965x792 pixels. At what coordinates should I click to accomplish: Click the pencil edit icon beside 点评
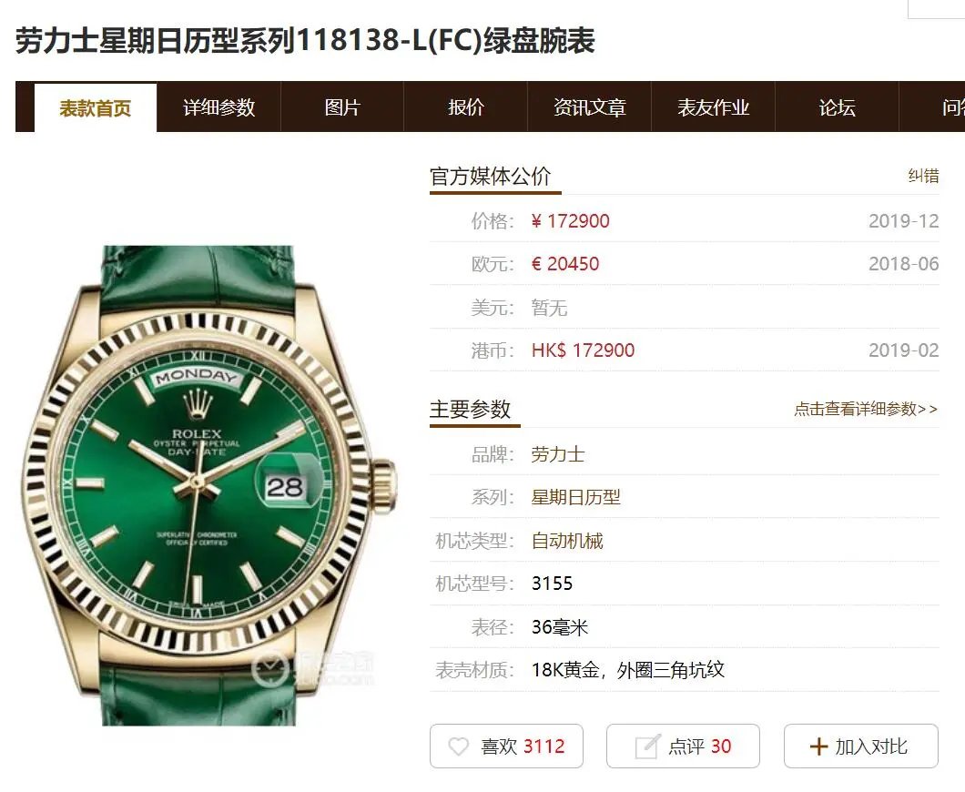647,746
